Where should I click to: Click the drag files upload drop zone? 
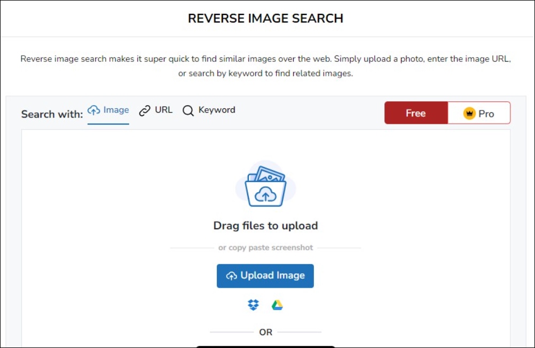click(x=265, y=225)
